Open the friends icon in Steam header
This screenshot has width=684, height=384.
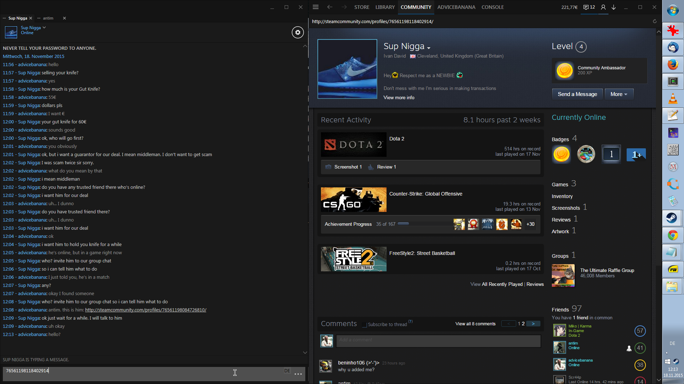click(x=603, y=7)
